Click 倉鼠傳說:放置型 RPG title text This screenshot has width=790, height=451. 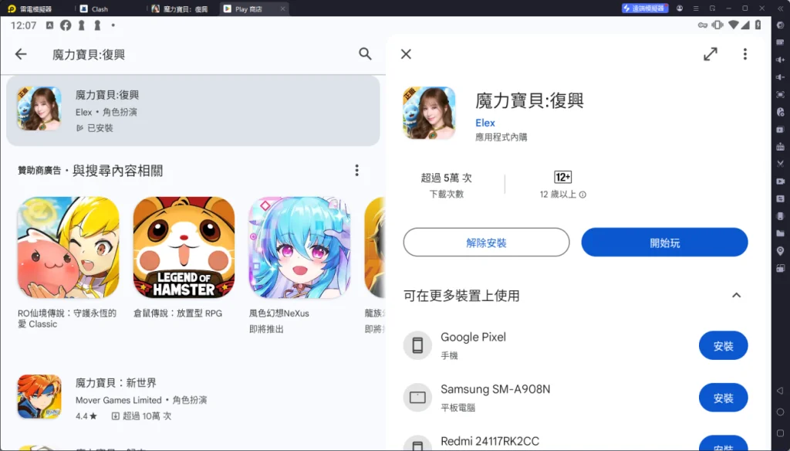(178, 314)
